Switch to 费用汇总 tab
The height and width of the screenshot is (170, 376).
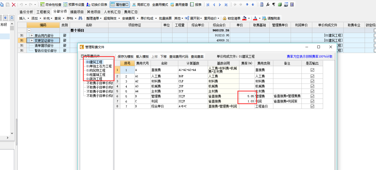coord(131,12)
